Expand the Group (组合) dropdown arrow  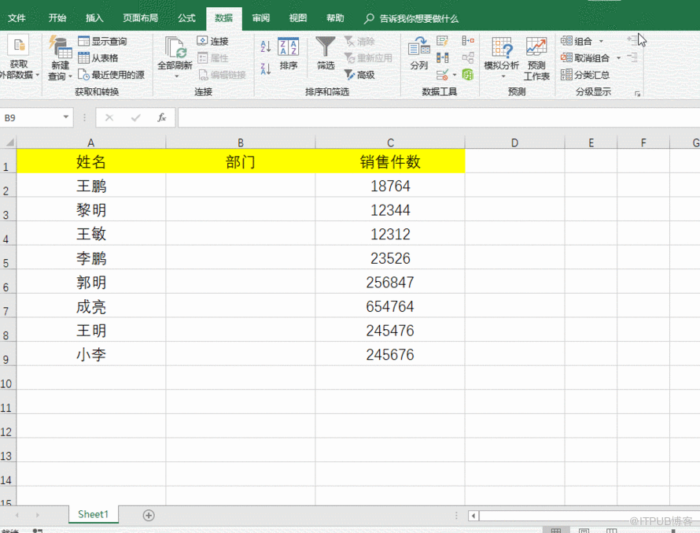tap(602, 41)
